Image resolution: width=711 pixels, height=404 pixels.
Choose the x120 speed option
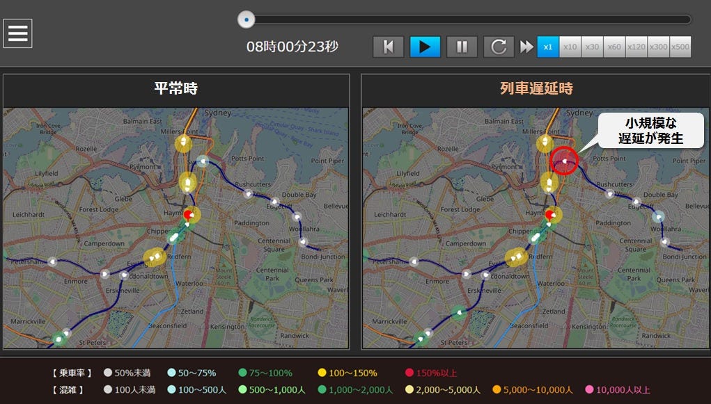[636, 47]
